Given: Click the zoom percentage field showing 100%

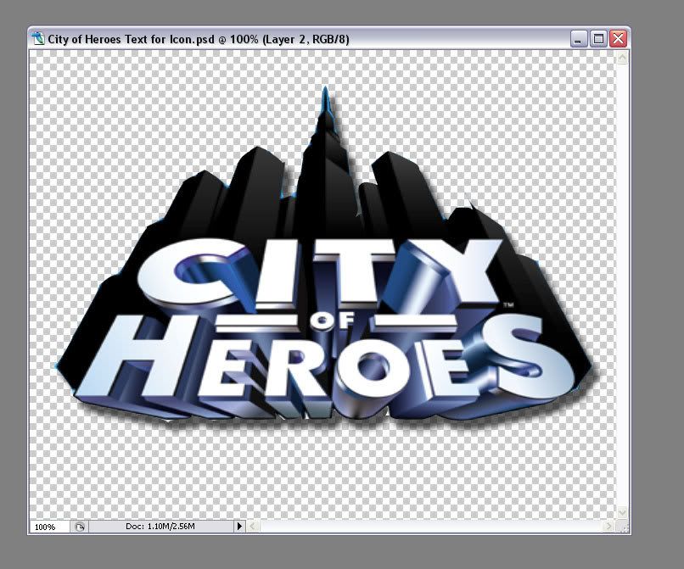Looking at the screenshot, I should pyautogui.click(x=49, y=527).
